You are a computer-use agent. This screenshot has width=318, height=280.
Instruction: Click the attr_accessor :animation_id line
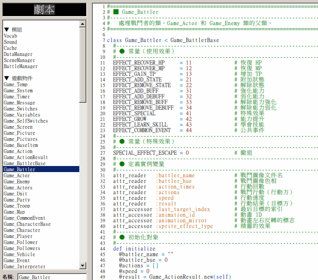click(x=154, y=215)
